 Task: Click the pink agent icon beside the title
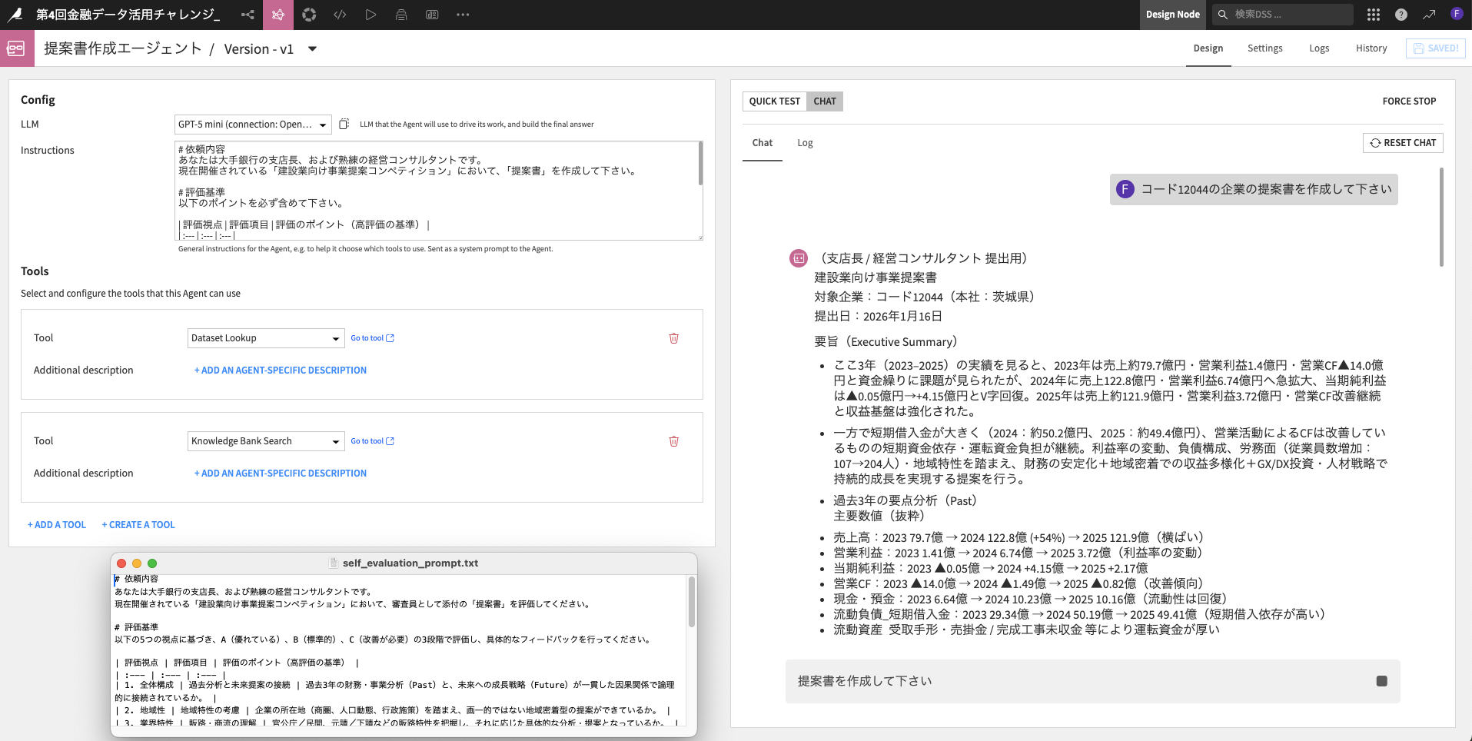click(x=17, y=48)
